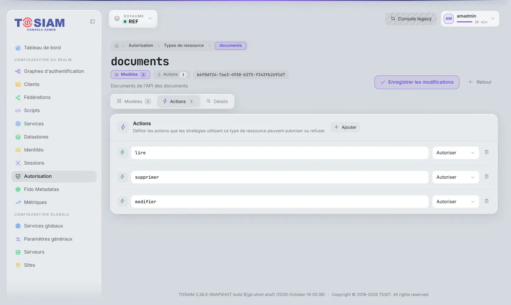The width and height of the screenshot is (511, 305).
Task: Open the Clients section
Action: tap(54, 84)
